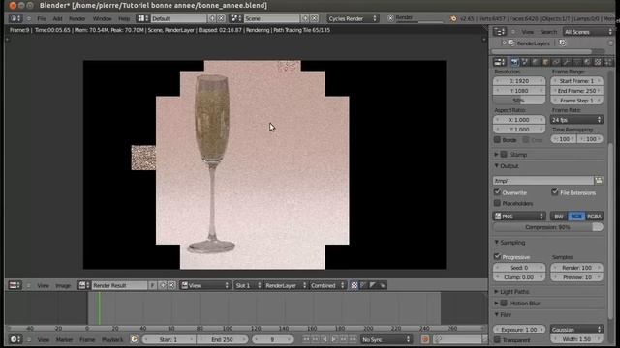Toggle the File Extensions checkbox
The width and height of the screenshot is (620, 348).
[555, 192]
